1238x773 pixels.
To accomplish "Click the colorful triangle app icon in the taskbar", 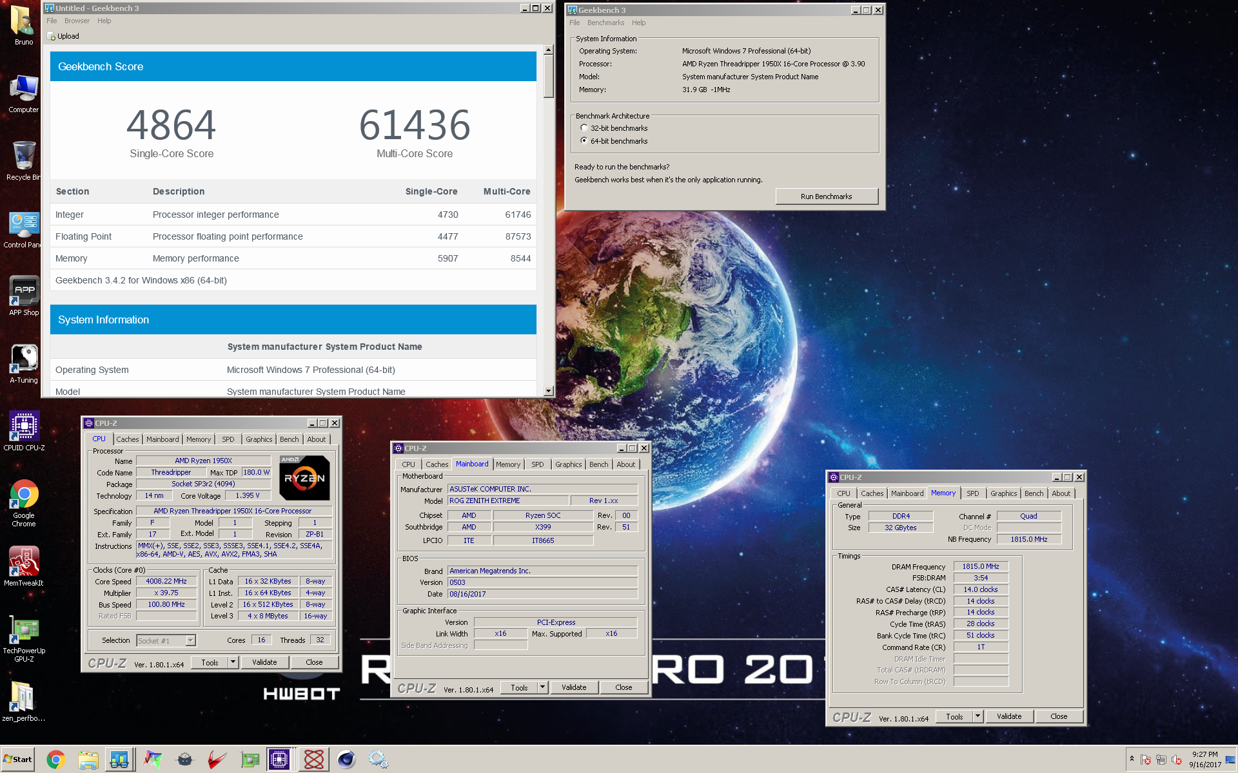I will pos(152,760).
